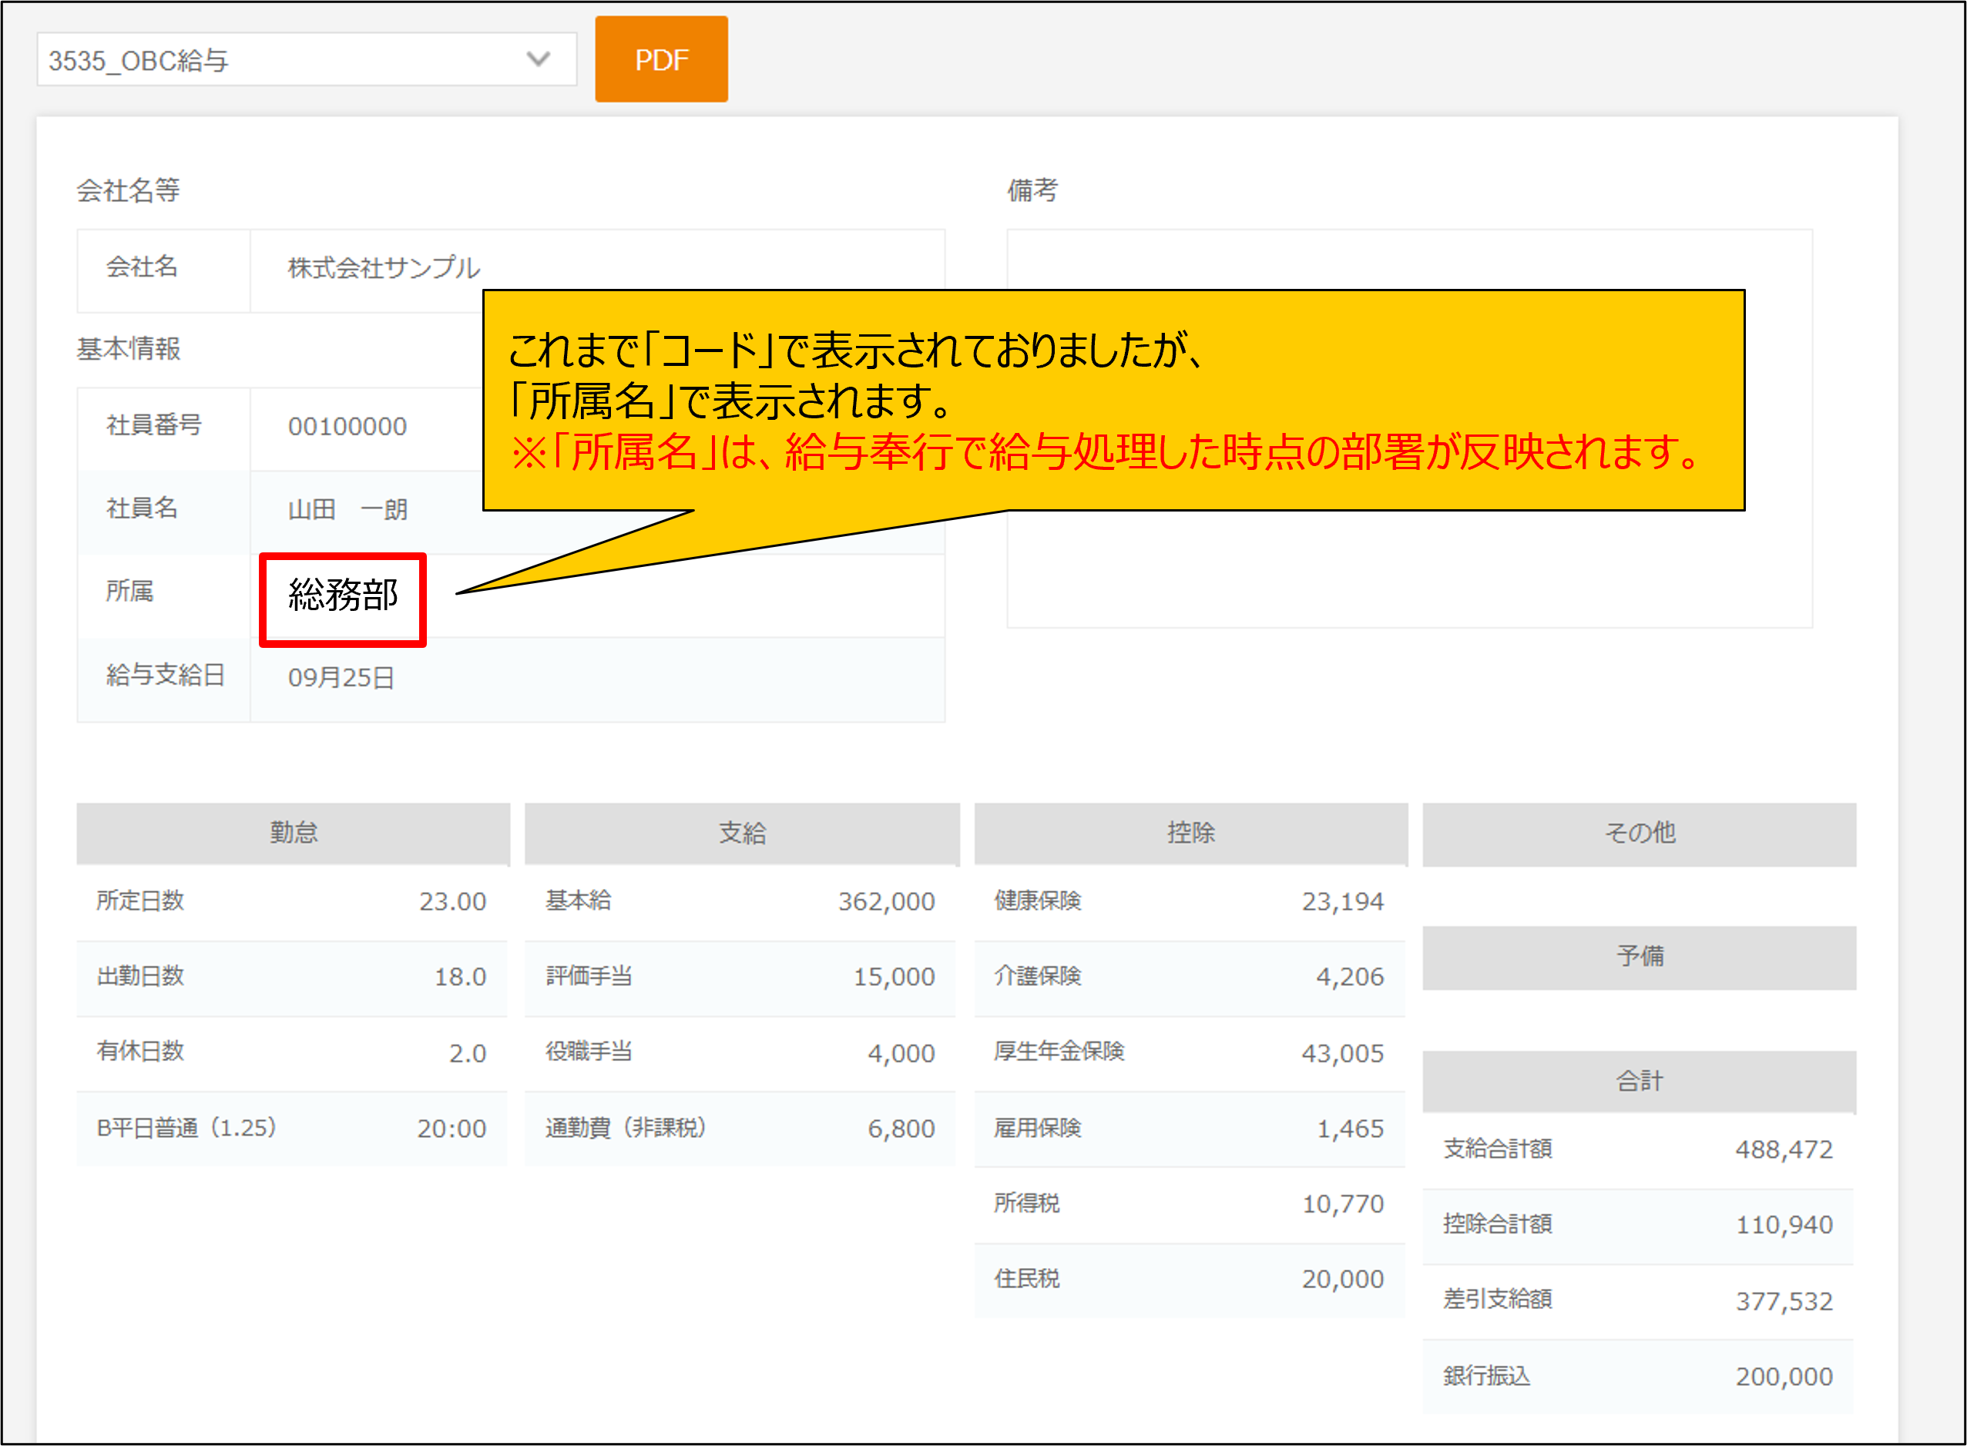Select the 出勤日数 attendance row
1967x1446 pixels.
click(291, 977)
